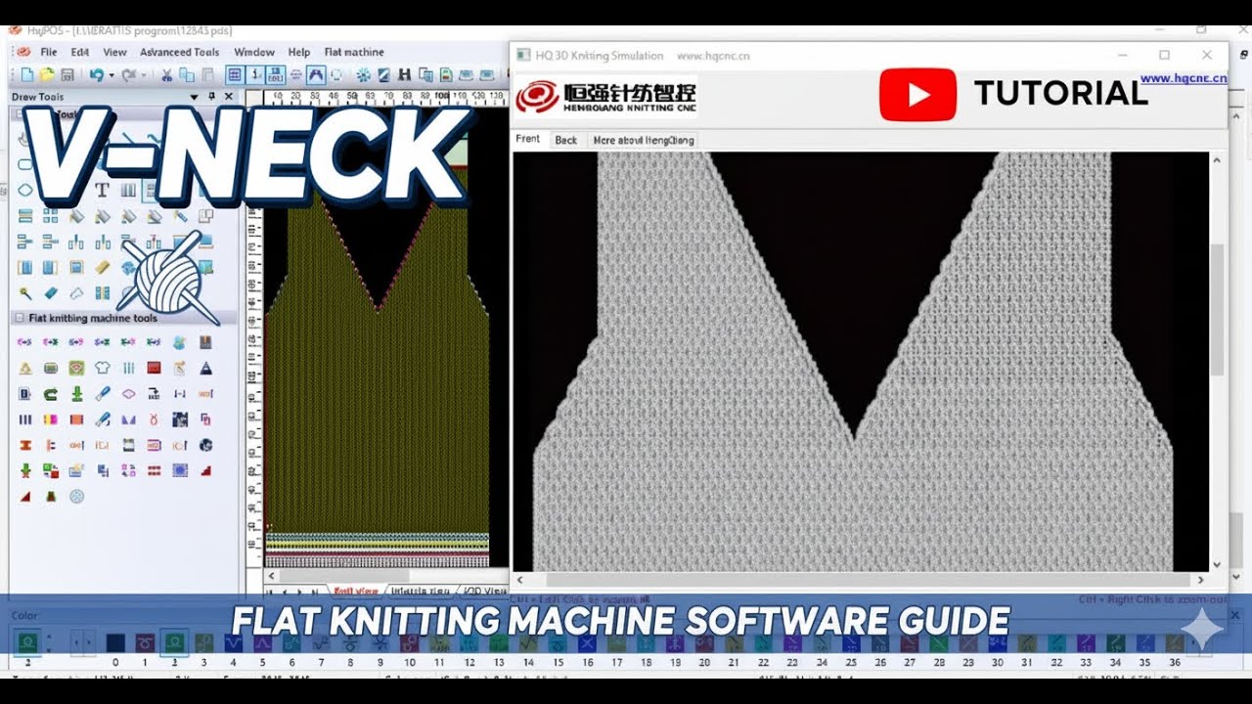
Task: Click the Save toolbar icon
Action: tap(67, 75)
